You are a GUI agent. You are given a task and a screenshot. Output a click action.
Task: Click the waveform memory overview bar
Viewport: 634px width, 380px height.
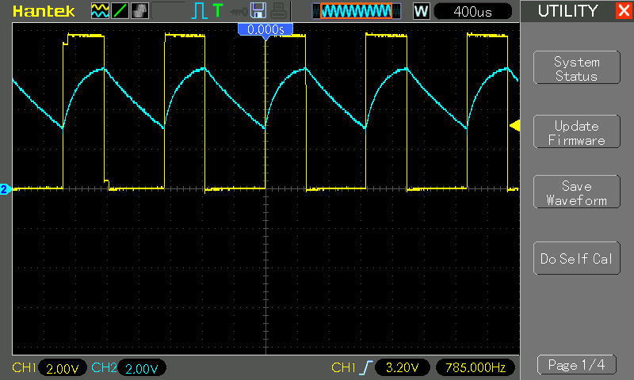coord(356,11)
